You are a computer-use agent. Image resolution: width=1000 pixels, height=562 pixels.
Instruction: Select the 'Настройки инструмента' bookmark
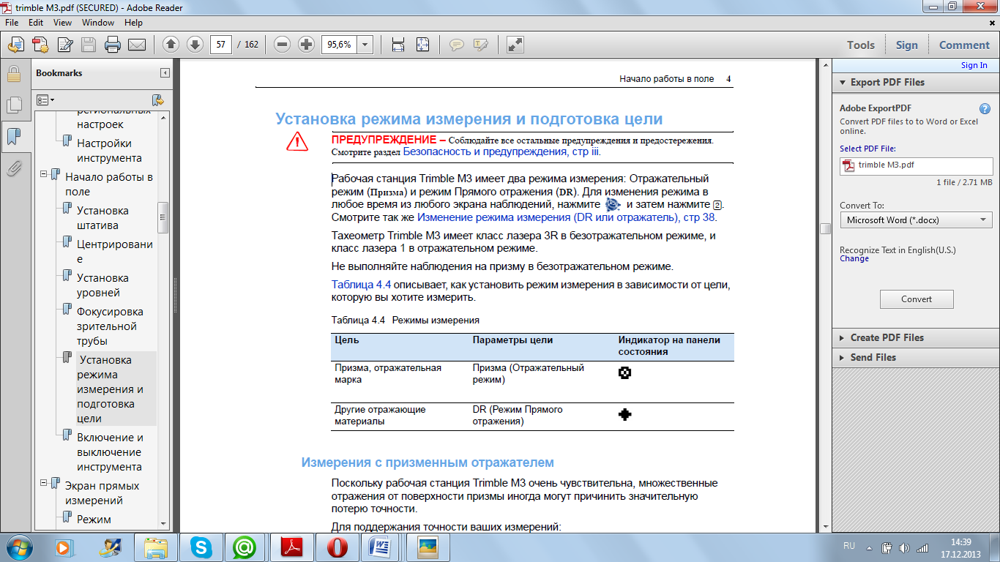pyautogui.click(x=110, y=151)
